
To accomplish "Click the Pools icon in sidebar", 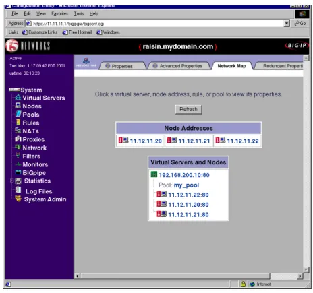I will (x=18, y=114).
